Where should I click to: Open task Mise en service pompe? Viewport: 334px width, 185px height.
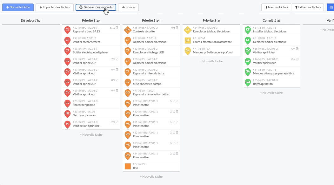(x=151, y=82)
